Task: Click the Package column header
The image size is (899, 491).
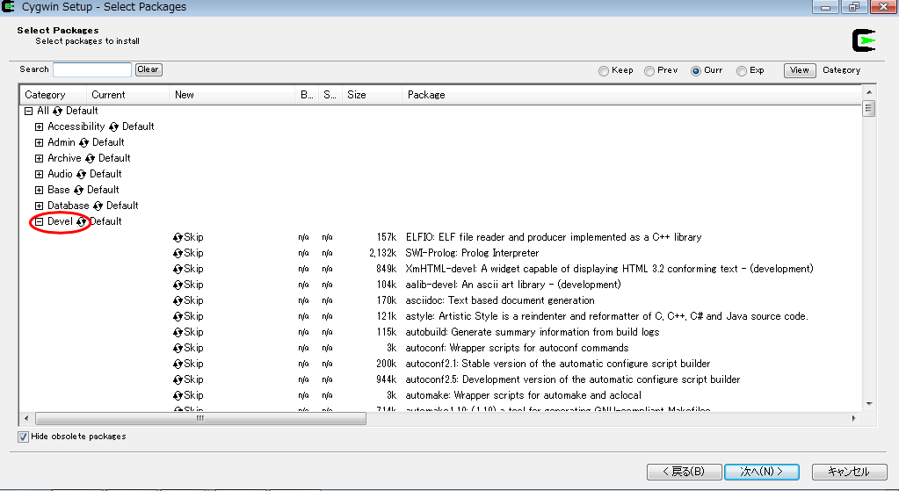Action: pyautogui.click(x=632, y=95)
